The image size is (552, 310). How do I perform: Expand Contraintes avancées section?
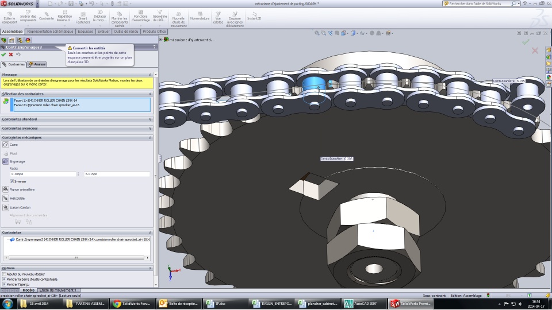[x=150, y=128]
